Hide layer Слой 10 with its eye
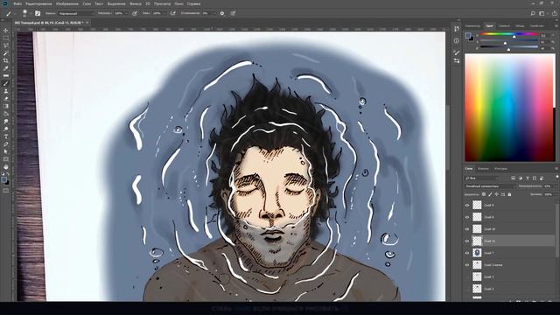This screenshot has height=315, width=560. click(x=467, y=229)
